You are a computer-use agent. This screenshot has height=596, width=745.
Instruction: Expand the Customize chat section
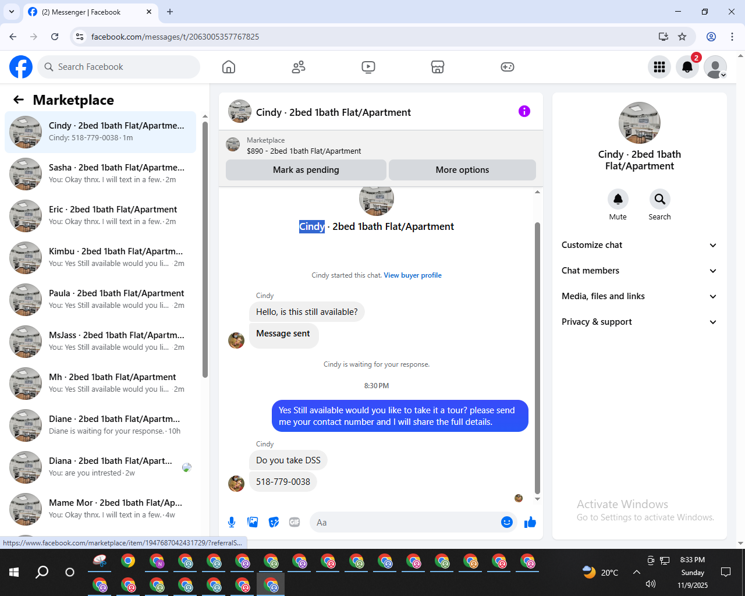pos(639,245)
